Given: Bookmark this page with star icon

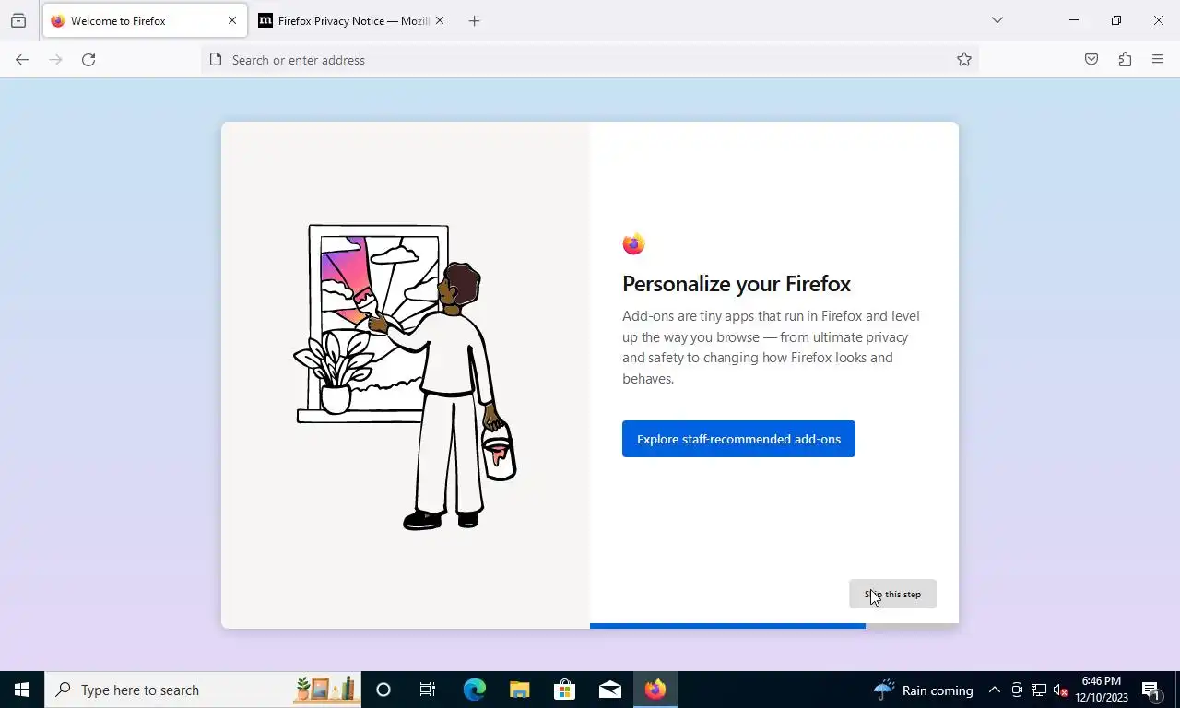Looking at the screenshot, I should pyautogui.click(x=964, y=60).
